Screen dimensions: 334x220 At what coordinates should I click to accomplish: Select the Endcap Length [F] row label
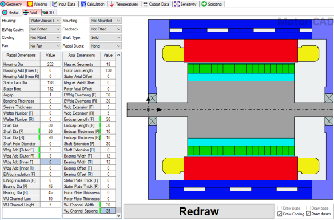point(81,119)
